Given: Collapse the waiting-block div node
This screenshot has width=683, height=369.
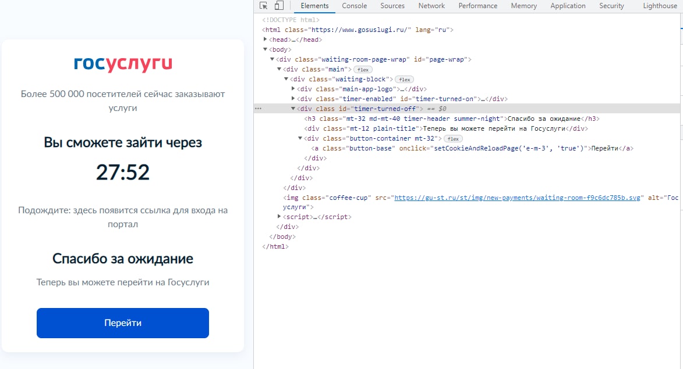Looking at the screenshot, I should 286,79.
